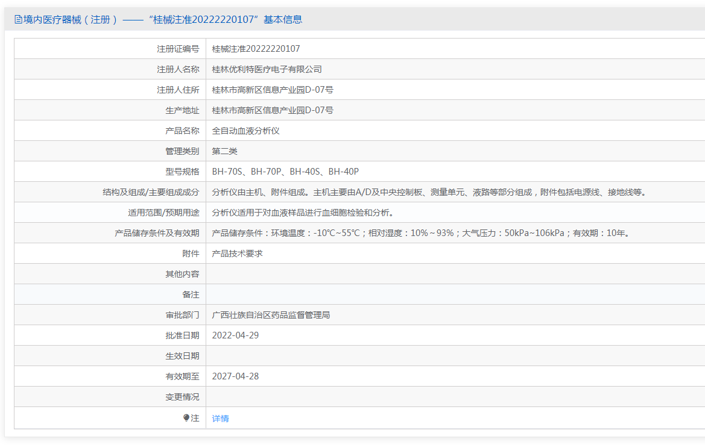
Task: Click the 备注 row label
Action: coord(191,294)
